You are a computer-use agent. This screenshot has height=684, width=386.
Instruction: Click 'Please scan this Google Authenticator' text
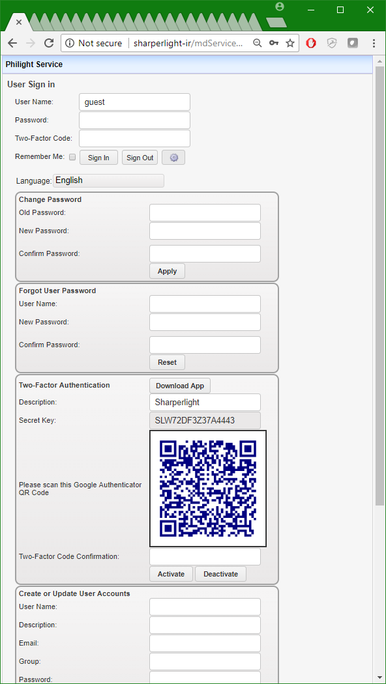(80, 485)
